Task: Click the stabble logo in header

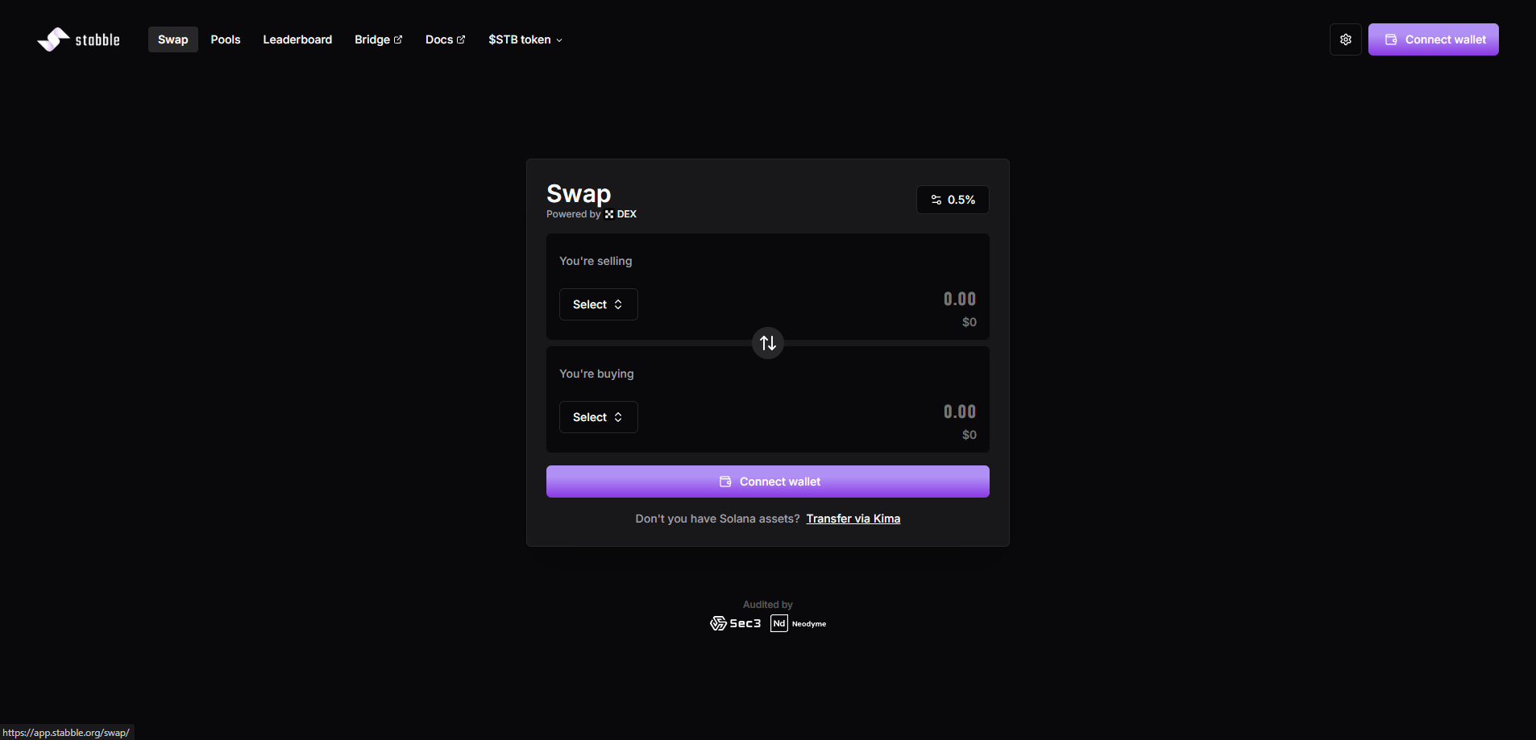Action: click(78, 39)
